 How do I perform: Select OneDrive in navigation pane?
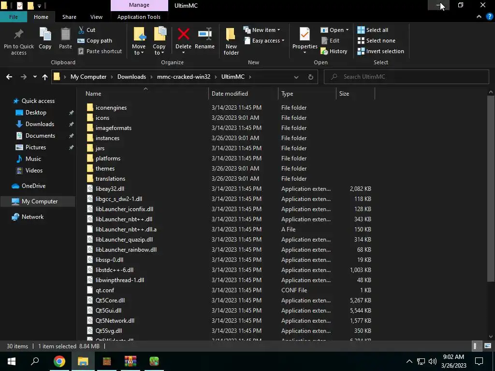click(33, 186)
